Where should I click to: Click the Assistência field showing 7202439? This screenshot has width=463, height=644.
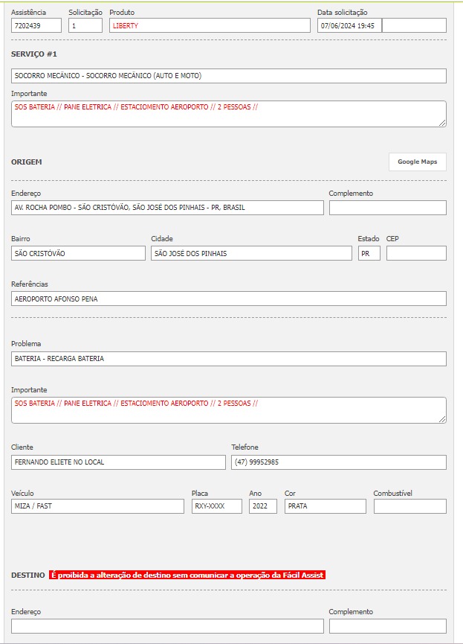tap(36, 25)
